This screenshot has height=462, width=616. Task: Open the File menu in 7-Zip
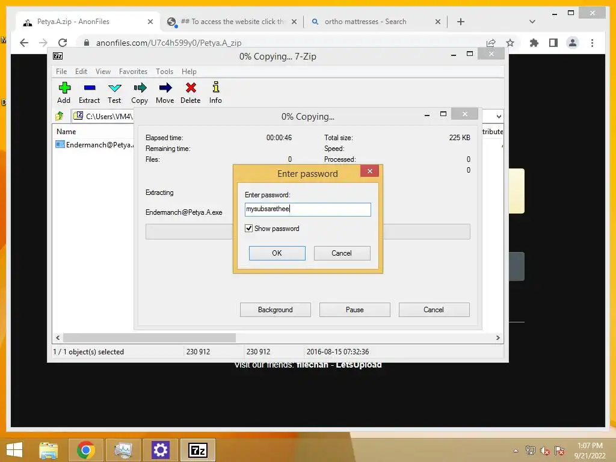(x=61, y=72)
